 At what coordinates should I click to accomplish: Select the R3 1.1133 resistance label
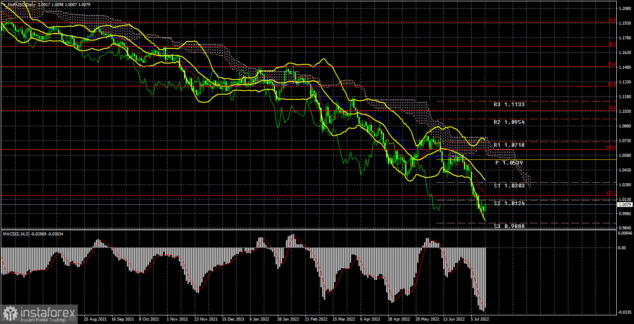[x=510, y=104]
